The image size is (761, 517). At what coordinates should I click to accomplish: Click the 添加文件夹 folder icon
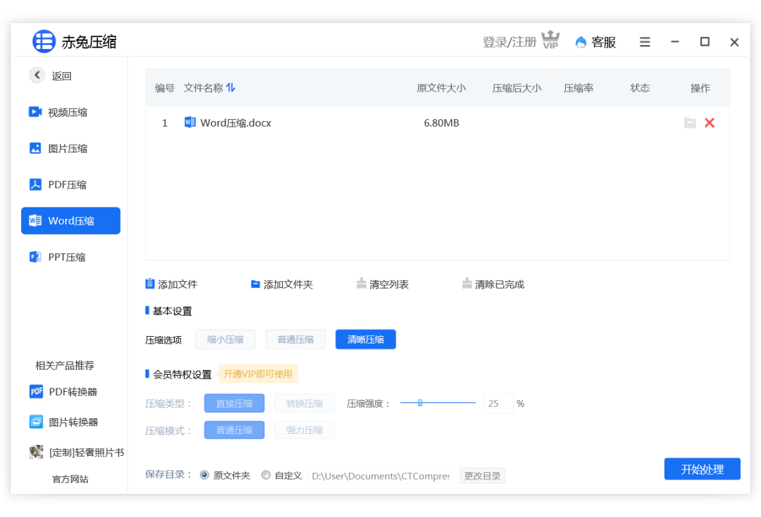pyautogui.click(x=255, y=284)
